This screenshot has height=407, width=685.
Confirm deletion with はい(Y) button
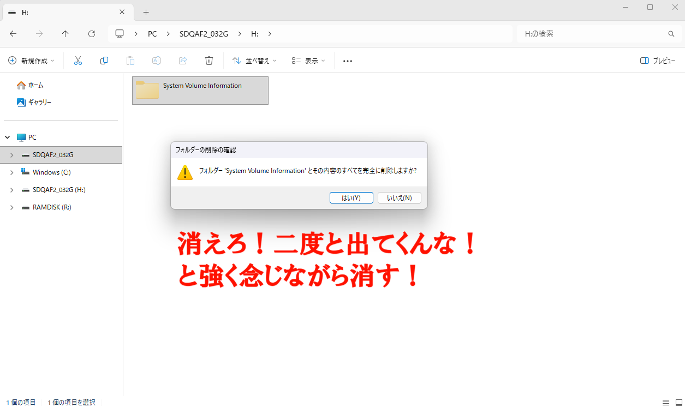click(352, 197)
